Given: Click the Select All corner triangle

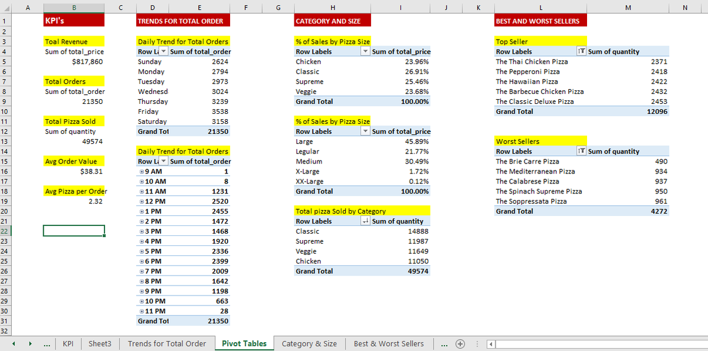Looking at the screenshot, I should (x=5, y=7).
